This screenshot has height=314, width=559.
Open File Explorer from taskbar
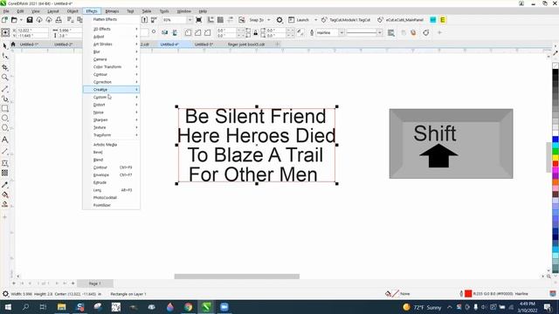pos(62,307)
